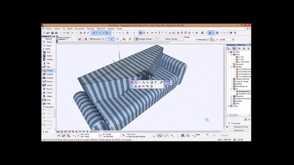Click the New document icon
The width and height of the screenshot is (294, 165).
coord(44,33)
